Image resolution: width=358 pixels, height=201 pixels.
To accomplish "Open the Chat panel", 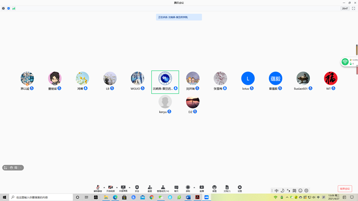I will click(x=176, y=188).
